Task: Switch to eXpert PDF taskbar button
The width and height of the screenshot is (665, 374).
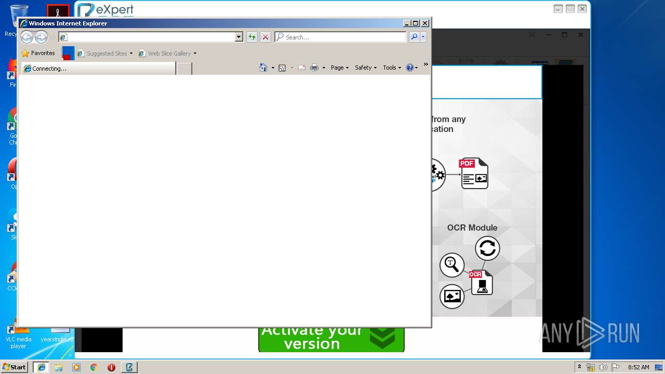Action: coord(129,367)
